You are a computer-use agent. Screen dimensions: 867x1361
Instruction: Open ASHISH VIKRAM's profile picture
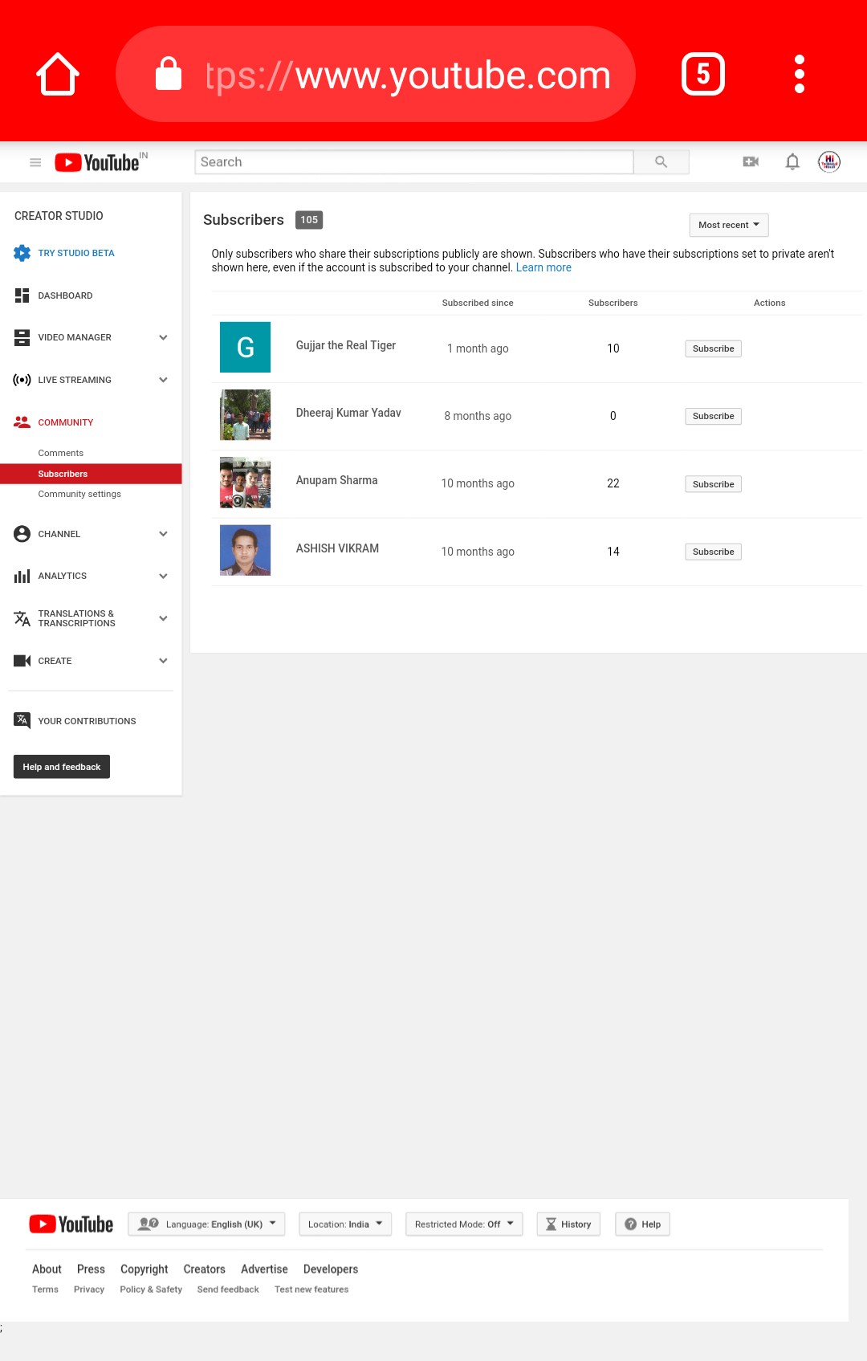[246, 550]
